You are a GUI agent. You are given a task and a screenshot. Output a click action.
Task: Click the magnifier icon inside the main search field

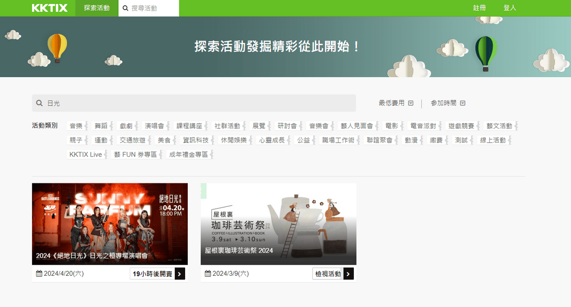[x=40, y=103]
